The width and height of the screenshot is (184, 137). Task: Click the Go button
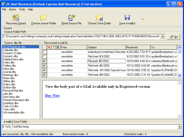point(174,37)
